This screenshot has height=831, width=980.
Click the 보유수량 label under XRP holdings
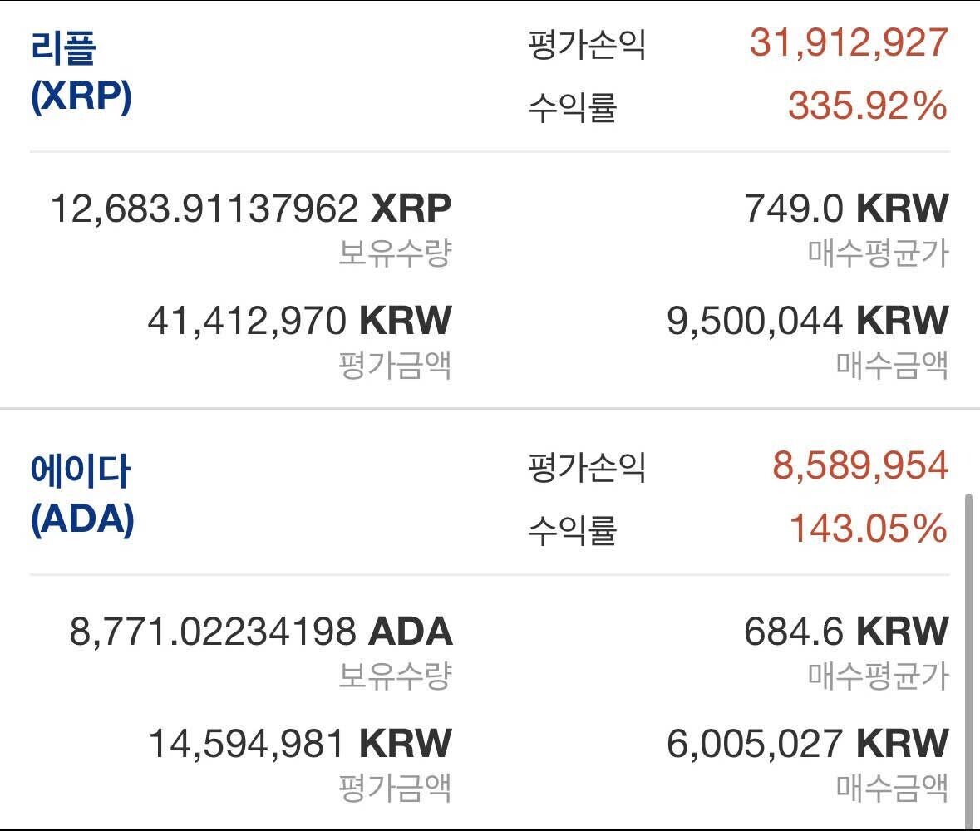click(x=394, y=253)
